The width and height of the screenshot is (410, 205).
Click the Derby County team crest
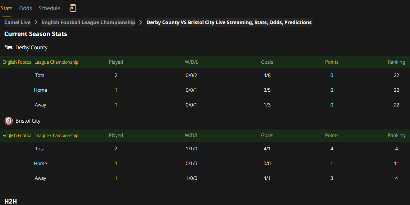pyautogui.click(x=9, y=47)
